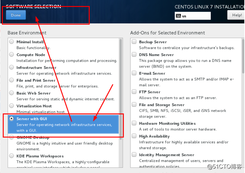Select Minimal Install radio button
Viewport: 245px width, 173px height.
click(x=12, y=42)
